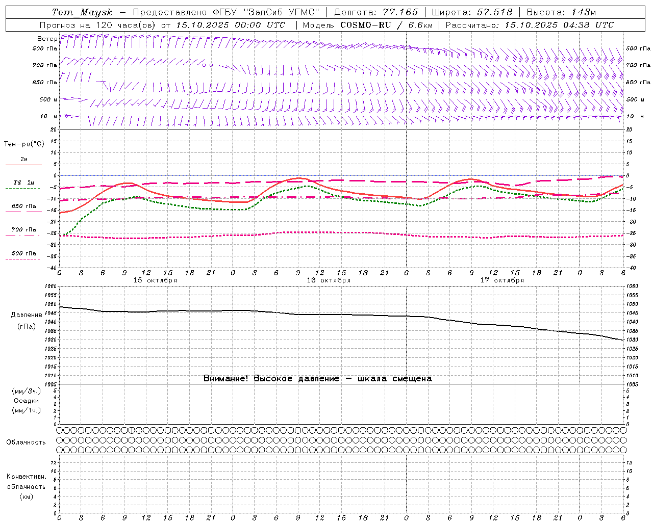Click the 850 гПа temperature legend entry
Viewport: 653px width, 522px height.
click(x=24, y=206)
